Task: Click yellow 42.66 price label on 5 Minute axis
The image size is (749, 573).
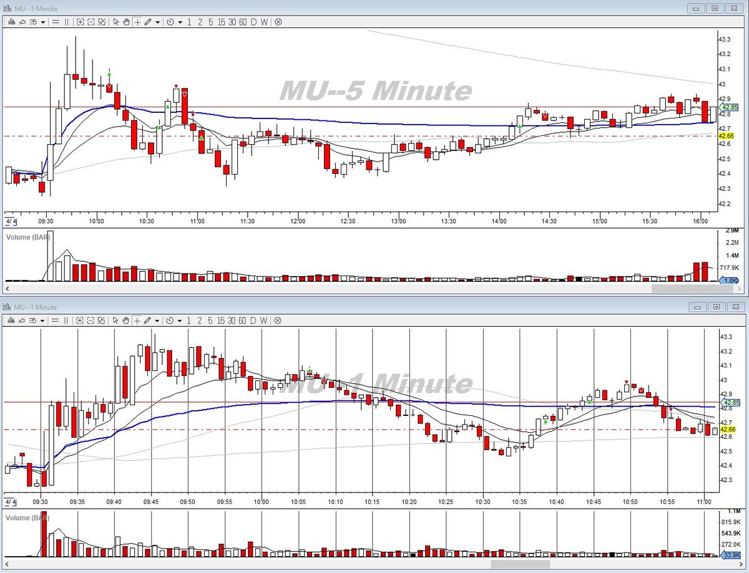Action: click(x=726, y=135)
